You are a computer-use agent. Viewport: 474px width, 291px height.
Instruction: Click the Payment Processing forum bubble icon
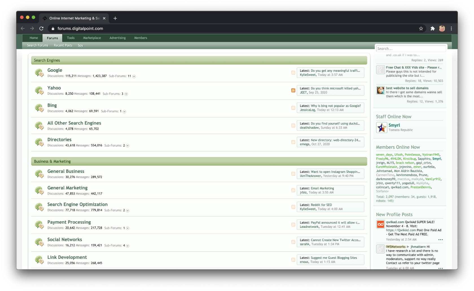click(39, 225)
